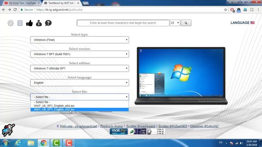Show hidden tray icons arrow
262x147 pixels.
pyautogui.click(x=226, y=143)
